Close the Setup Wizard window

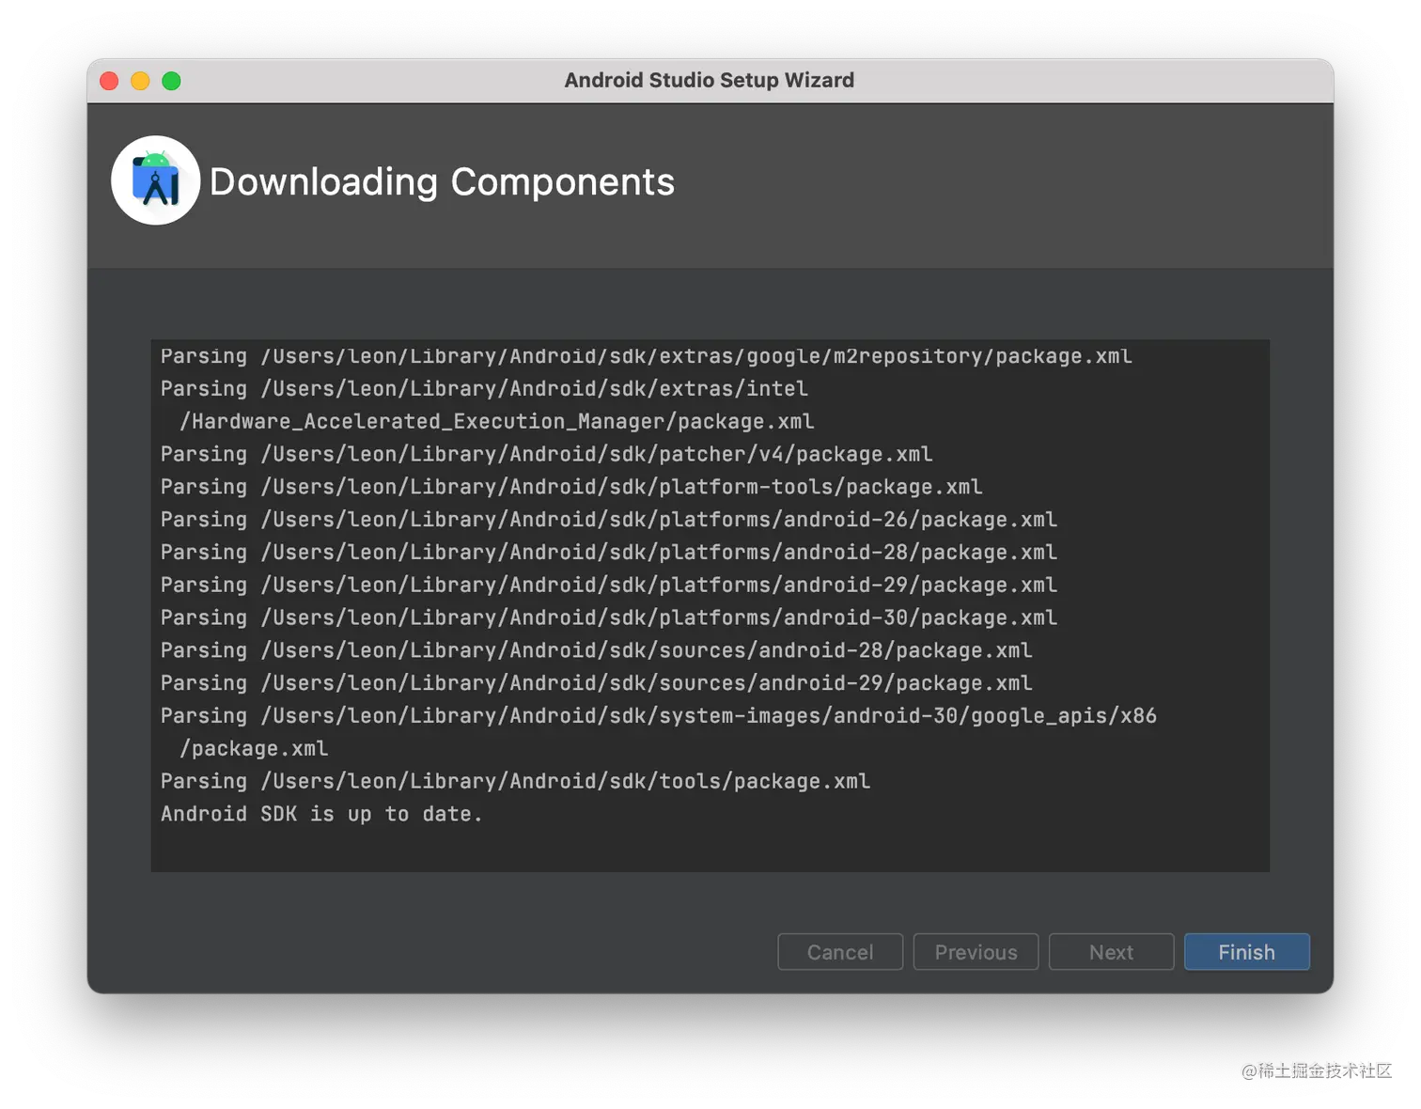109,81
